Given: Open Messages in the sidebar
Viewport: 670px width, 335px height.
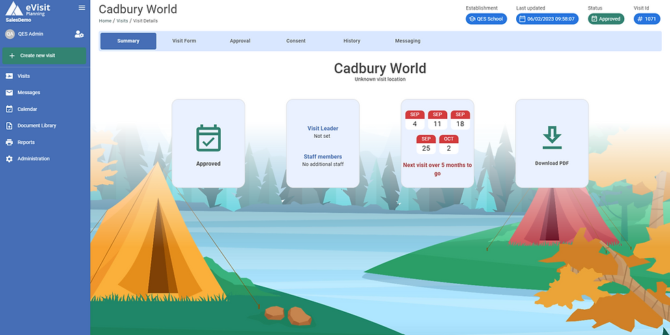Looking at the screenshot, I should [29, 93].
